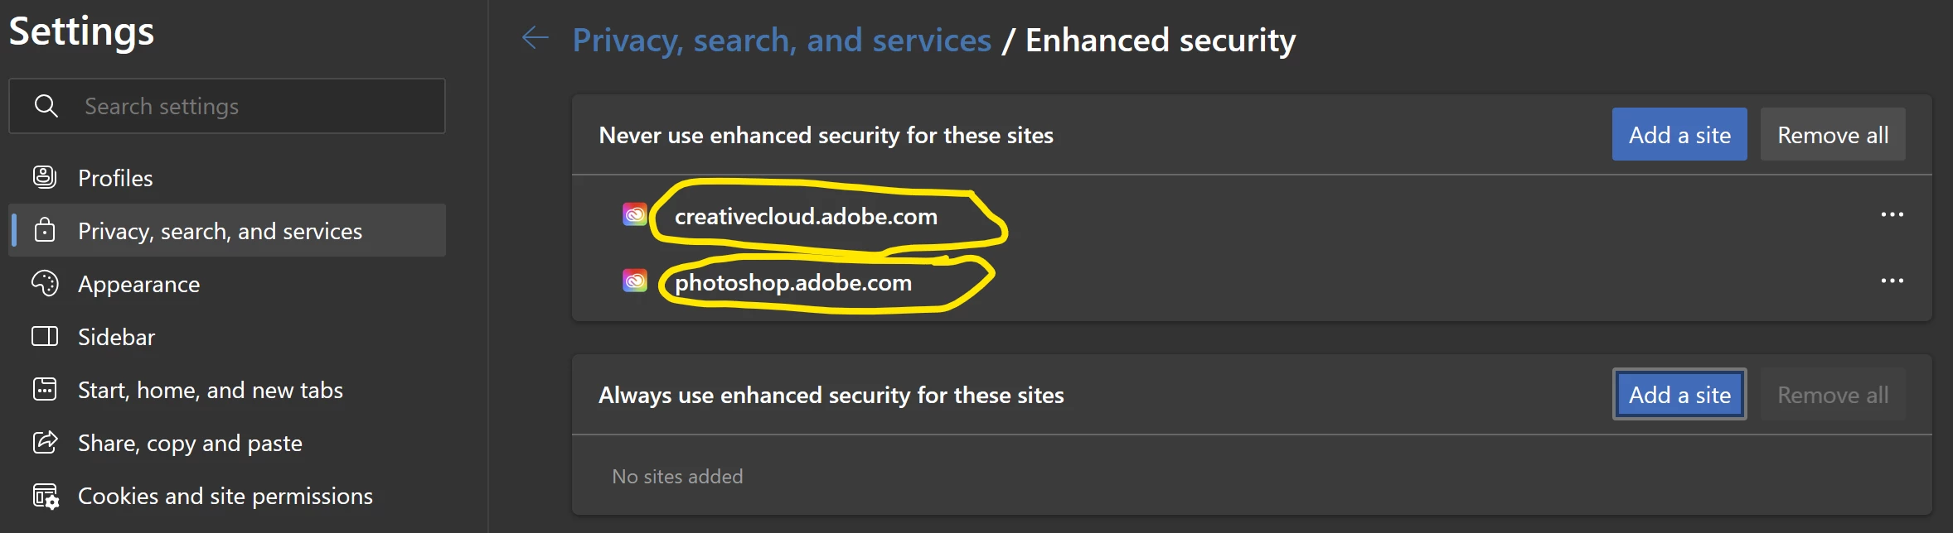1953x533 pixels.
Task: Click the Share, copy and paste icon
Action: pos(45,442)
